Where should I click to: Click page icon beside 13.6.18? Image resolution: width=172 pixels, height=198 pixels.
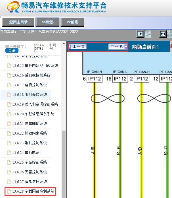(9, 94)
